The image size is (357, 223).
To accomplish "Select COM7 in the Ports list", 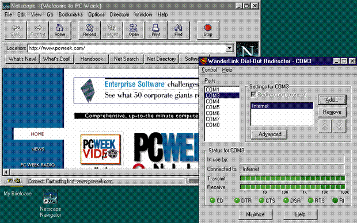I will [x=222, y=119].
